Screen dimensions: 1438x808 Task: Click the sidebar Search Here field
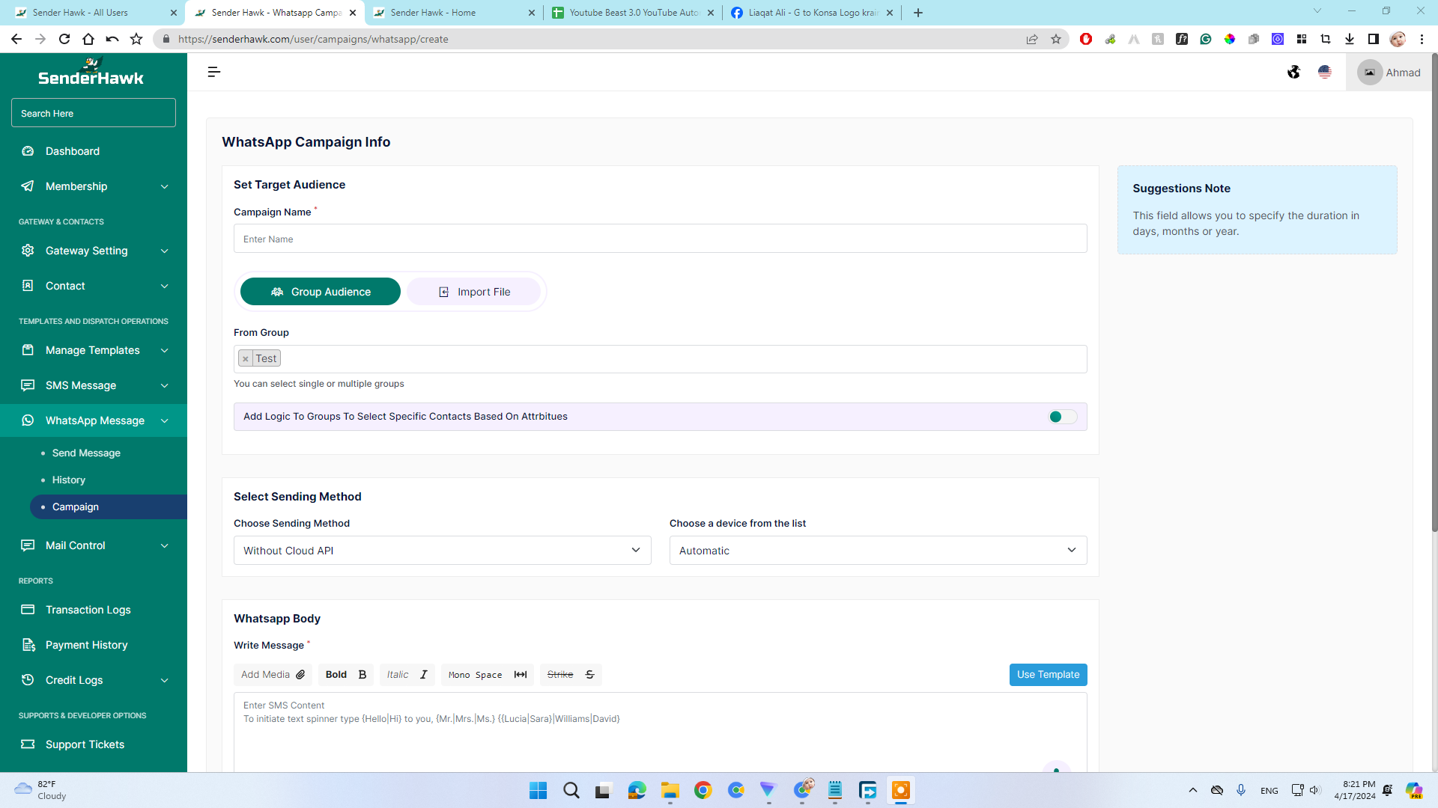[x=94, y=113]
